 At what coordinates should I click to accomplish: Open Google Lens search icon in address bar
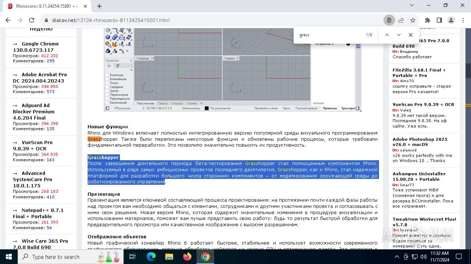pos(389,20)
